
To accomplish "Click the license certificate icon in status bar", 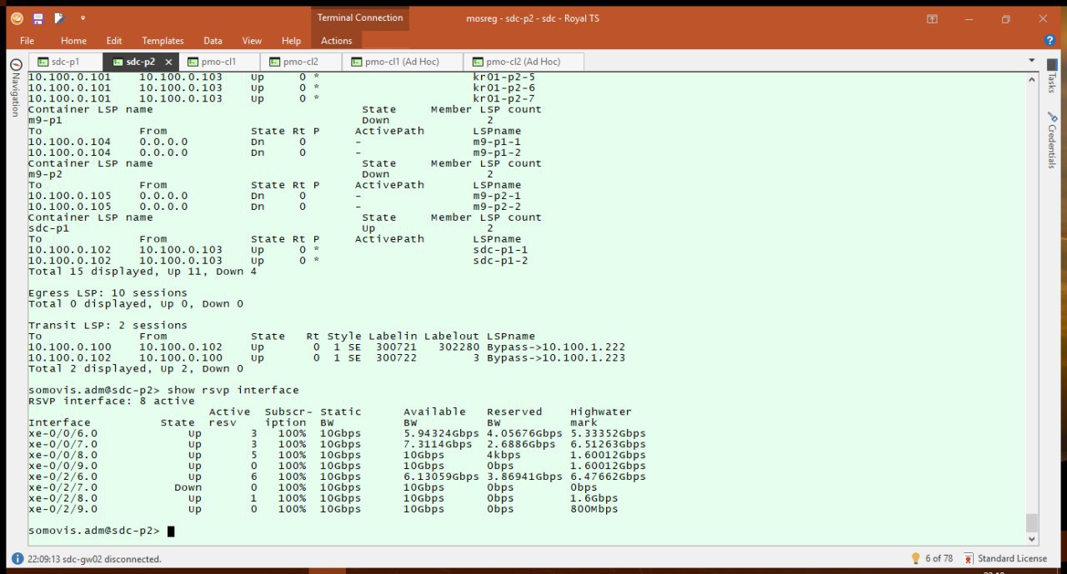I will [969, 558].
